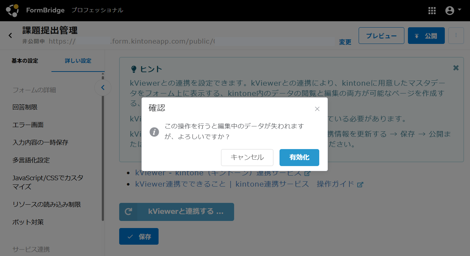Image resolution: width=470 pixels, height=256 pixels.
Task: Click the info icon in confirmation dialog
Action: click(x=154, y=132)
